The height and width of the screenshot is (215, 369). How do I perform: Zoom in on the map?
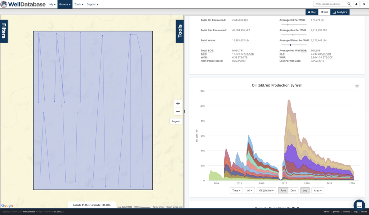pos(178,104)
